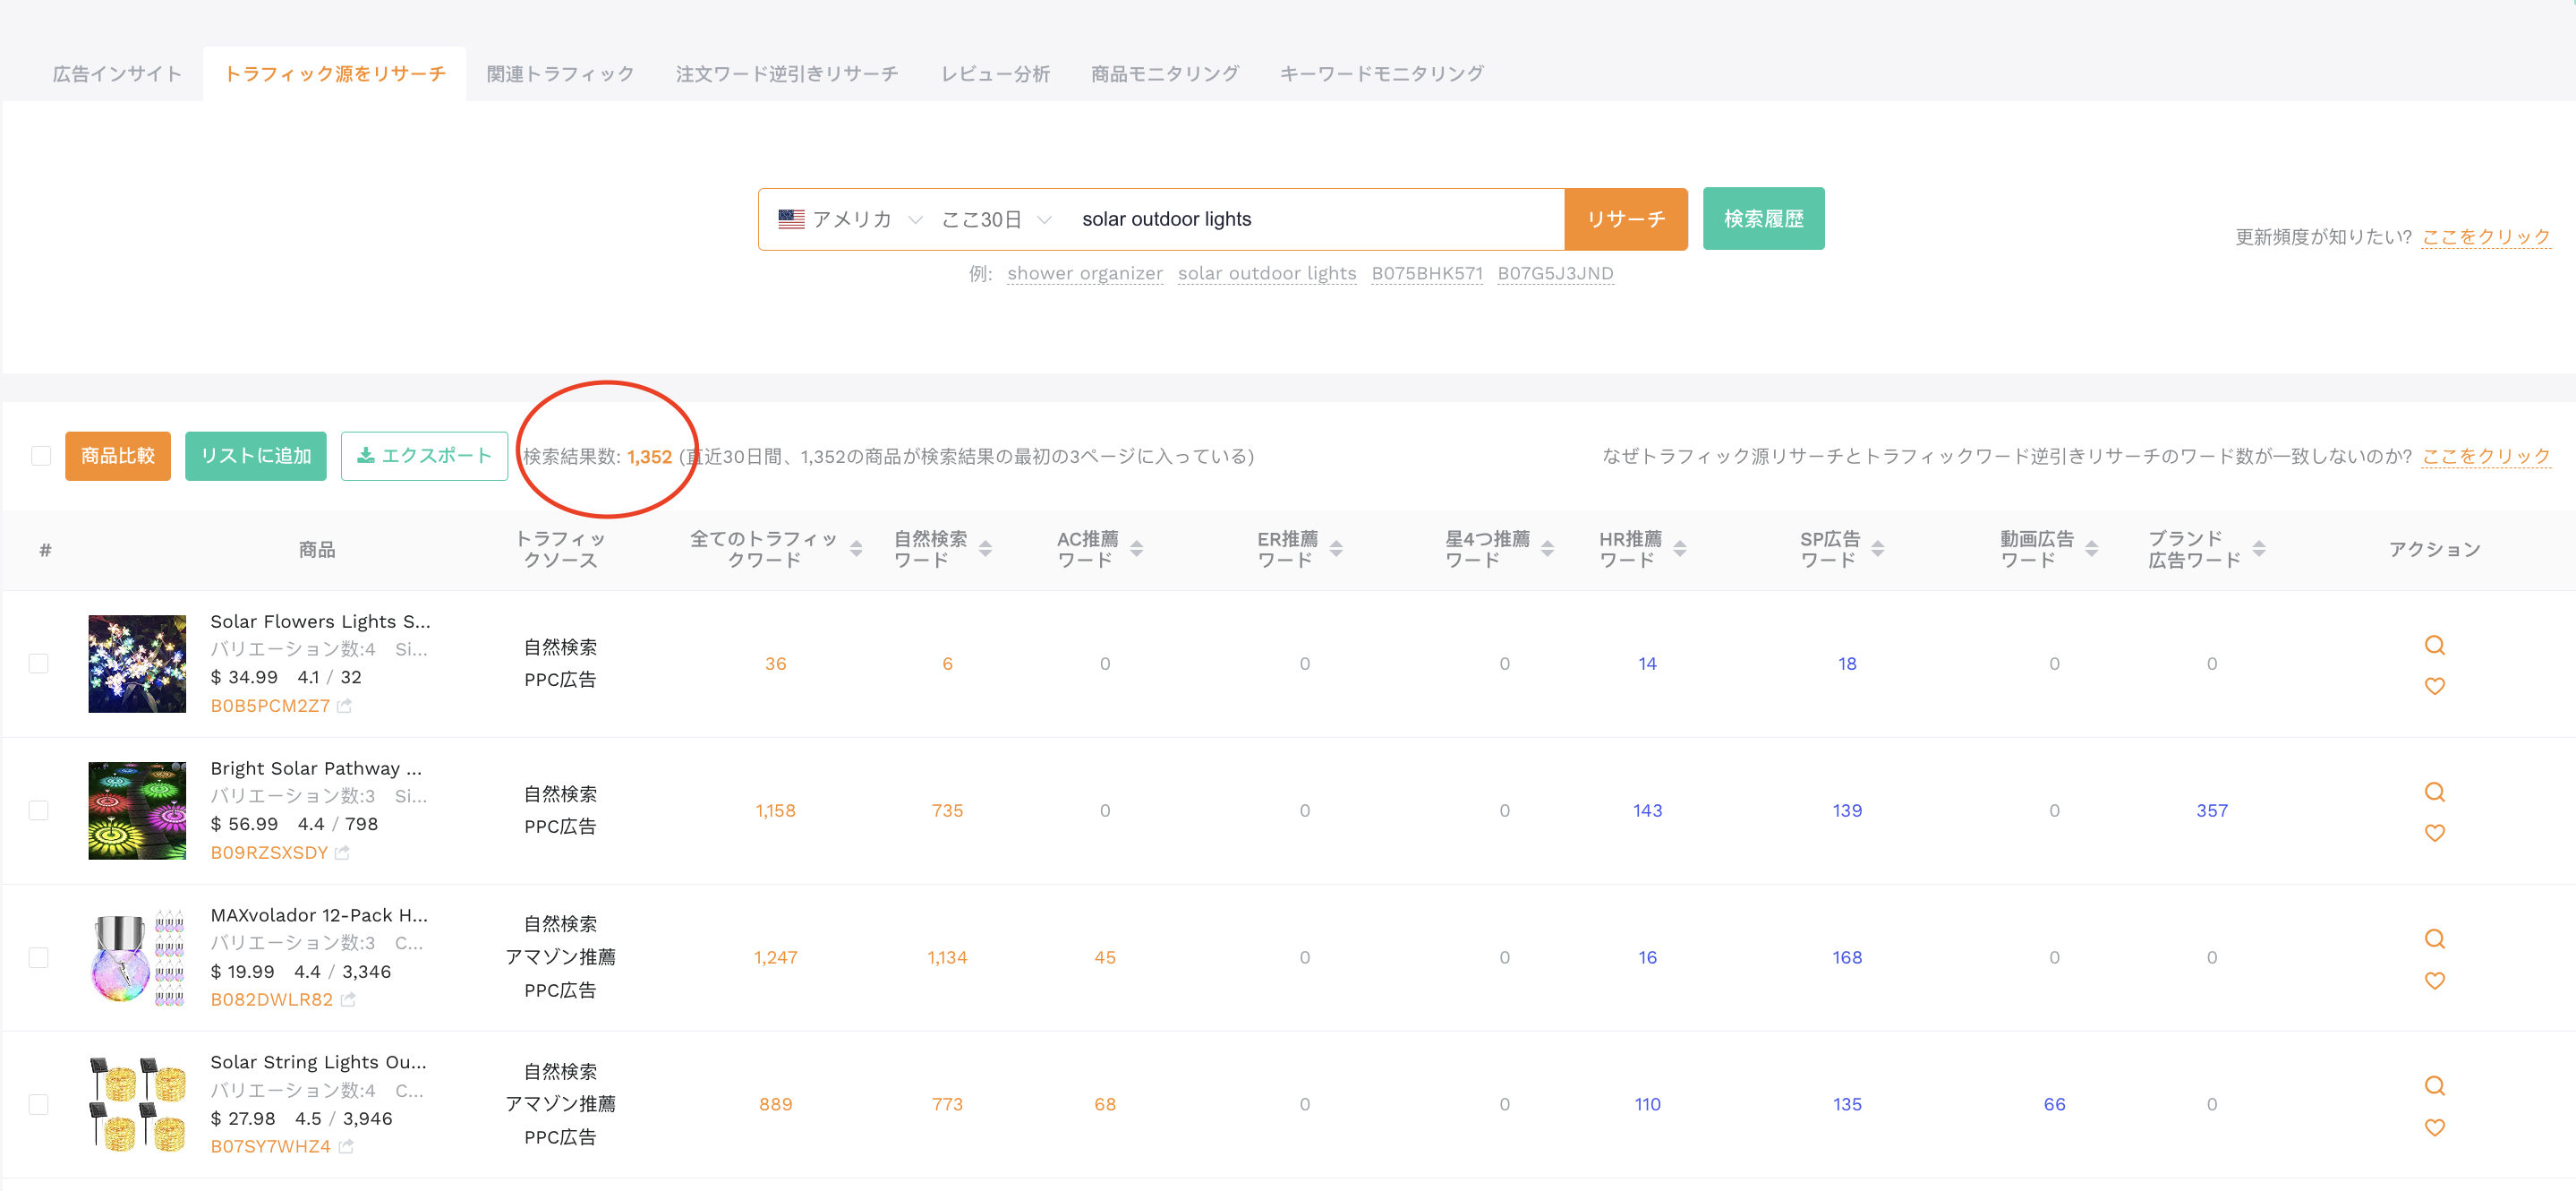2576x1191 pixels.
Task: Favorite the Bright Solar Pathway product
Action: (2434, 833)
